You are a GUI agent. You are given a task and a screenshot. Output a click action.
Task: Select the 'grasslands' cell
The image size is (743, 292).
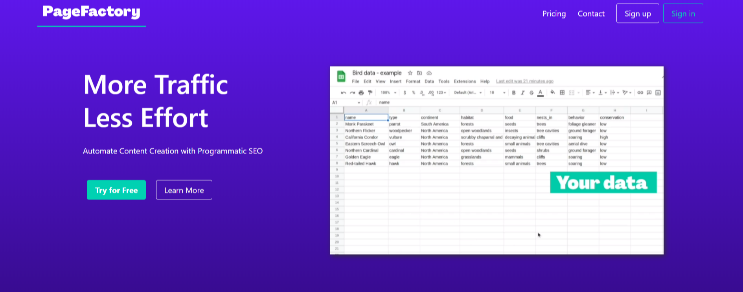[x=482, y=157]
